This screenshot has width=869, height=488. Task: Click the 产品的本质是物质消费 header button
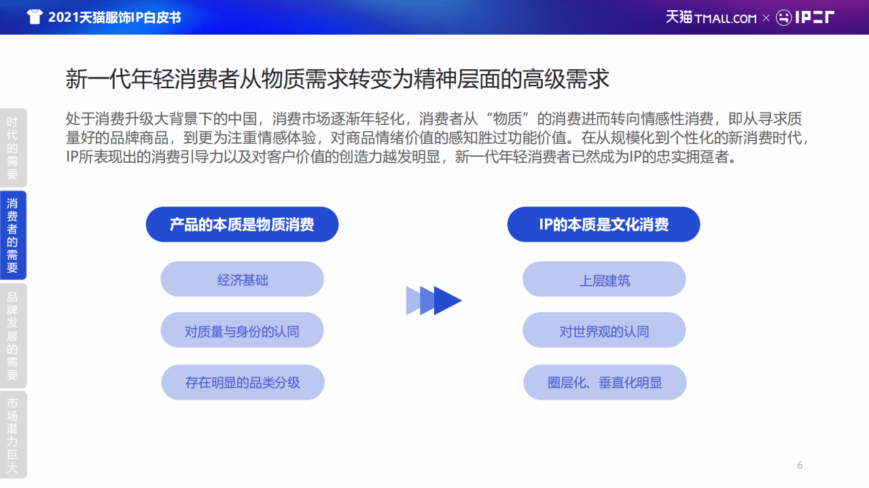(242, 224)
